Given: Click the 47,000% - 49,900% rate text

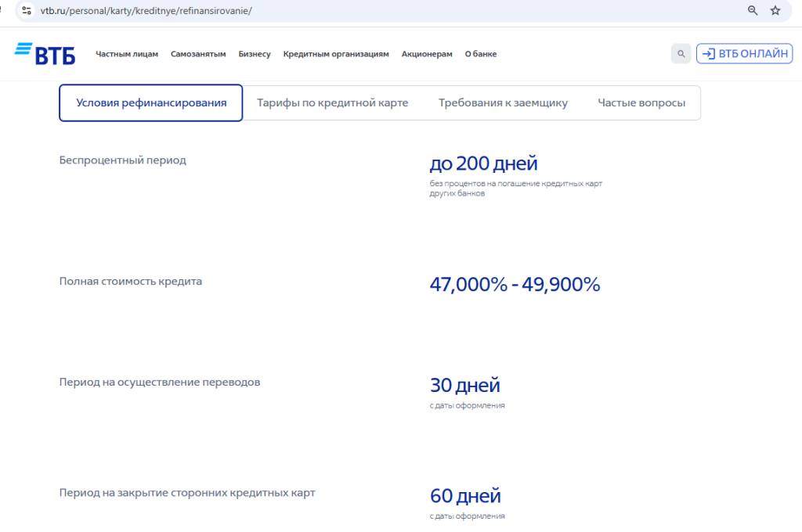Looking at the screenshot, I should [x=515, y=285].
